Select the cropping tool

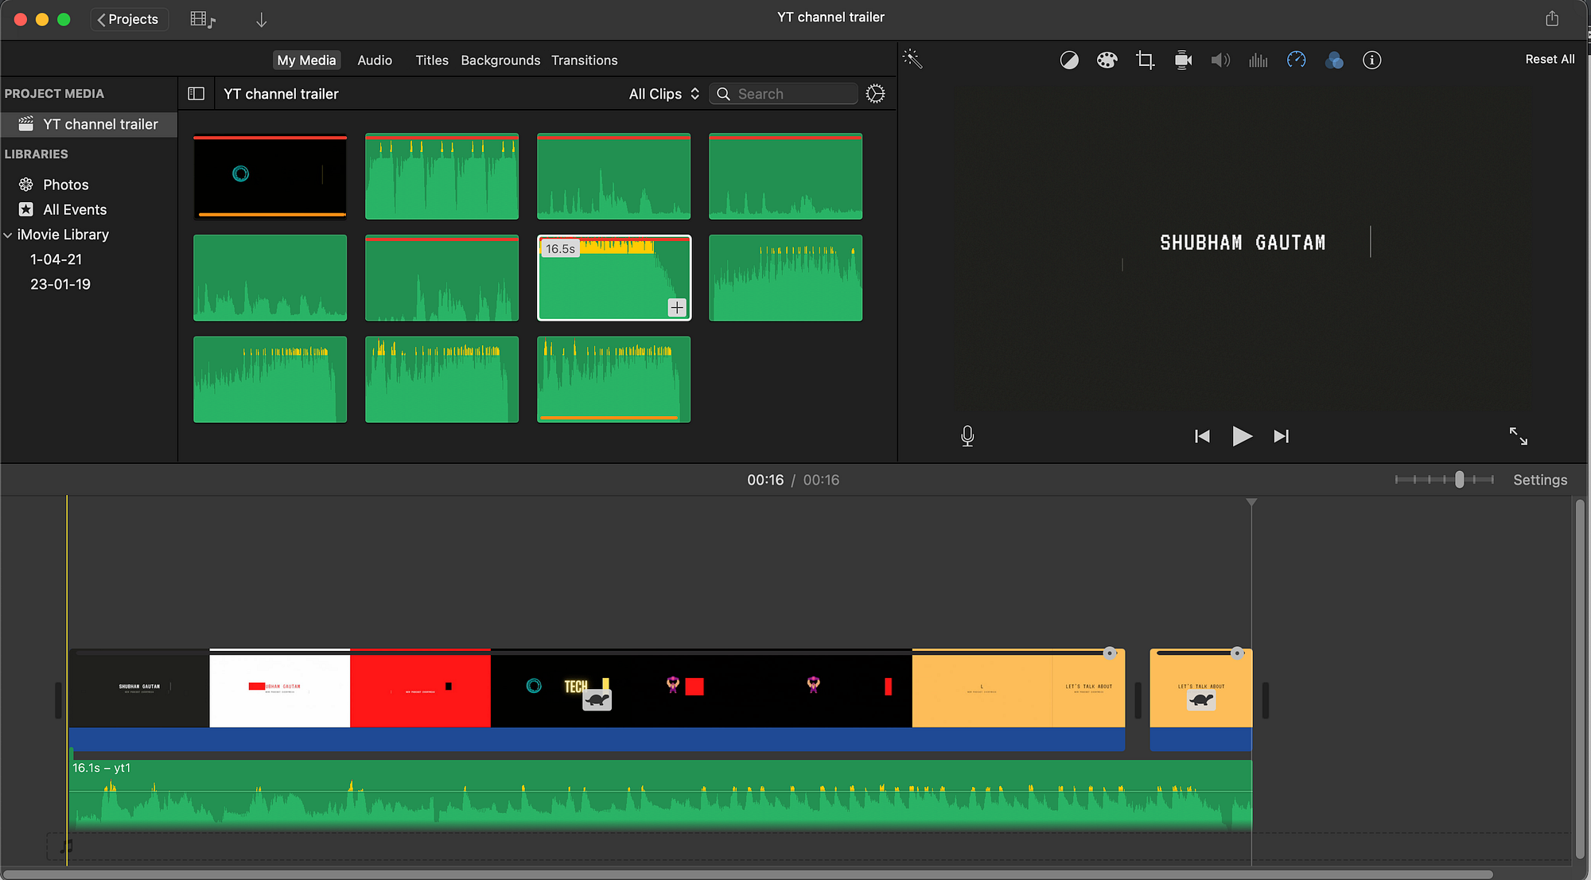[x=1145, y=60]
